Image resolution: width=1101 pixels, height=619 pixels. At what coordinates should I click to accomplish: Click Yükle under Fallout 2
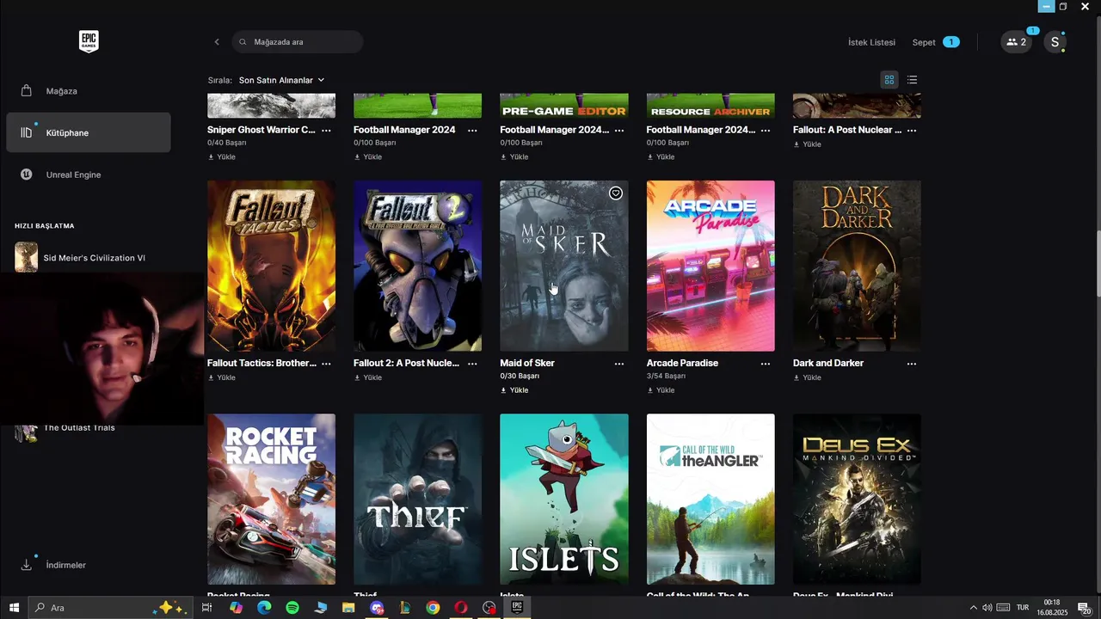click(368, 377)
